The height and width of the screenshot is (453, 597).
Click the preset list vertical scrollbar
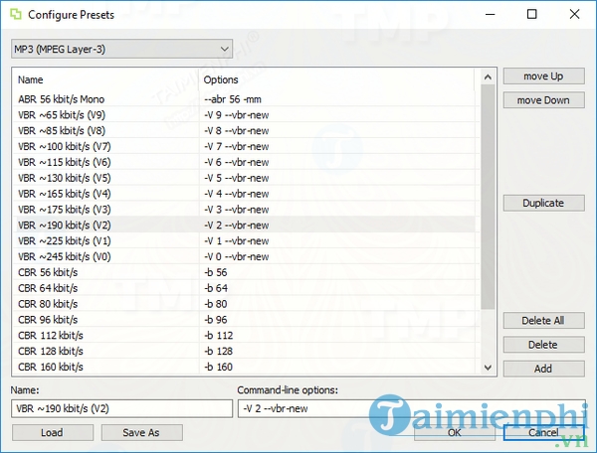coord(487,199)
